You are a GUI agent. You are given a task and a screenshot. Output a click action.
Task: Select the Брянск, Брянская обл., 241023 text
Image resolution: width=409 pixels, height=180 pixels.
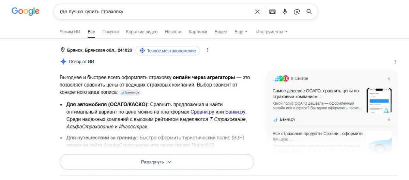tap(100, 50)
